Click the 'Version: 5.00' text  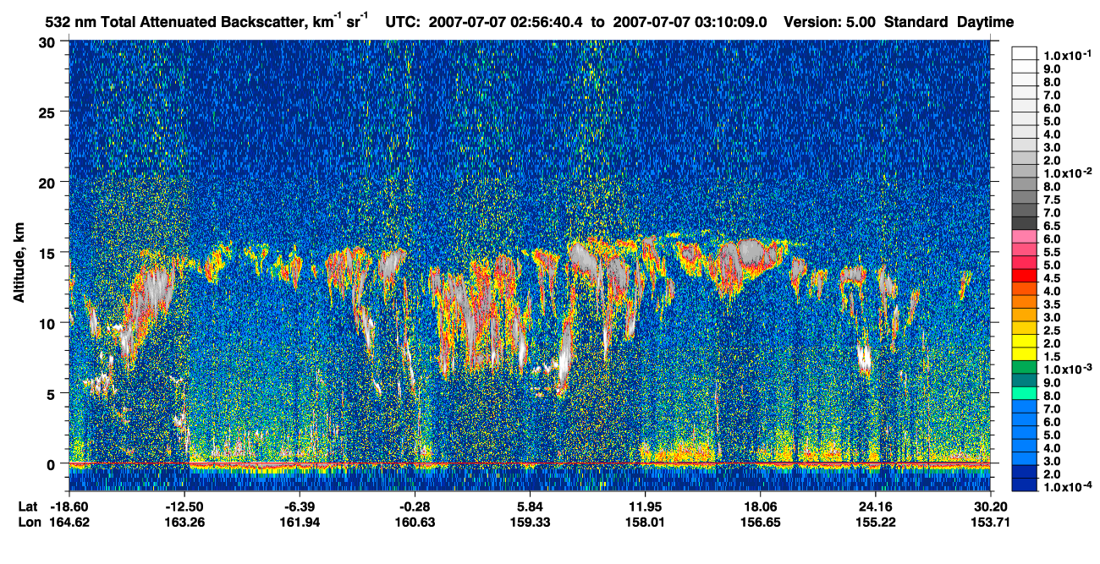830,22
